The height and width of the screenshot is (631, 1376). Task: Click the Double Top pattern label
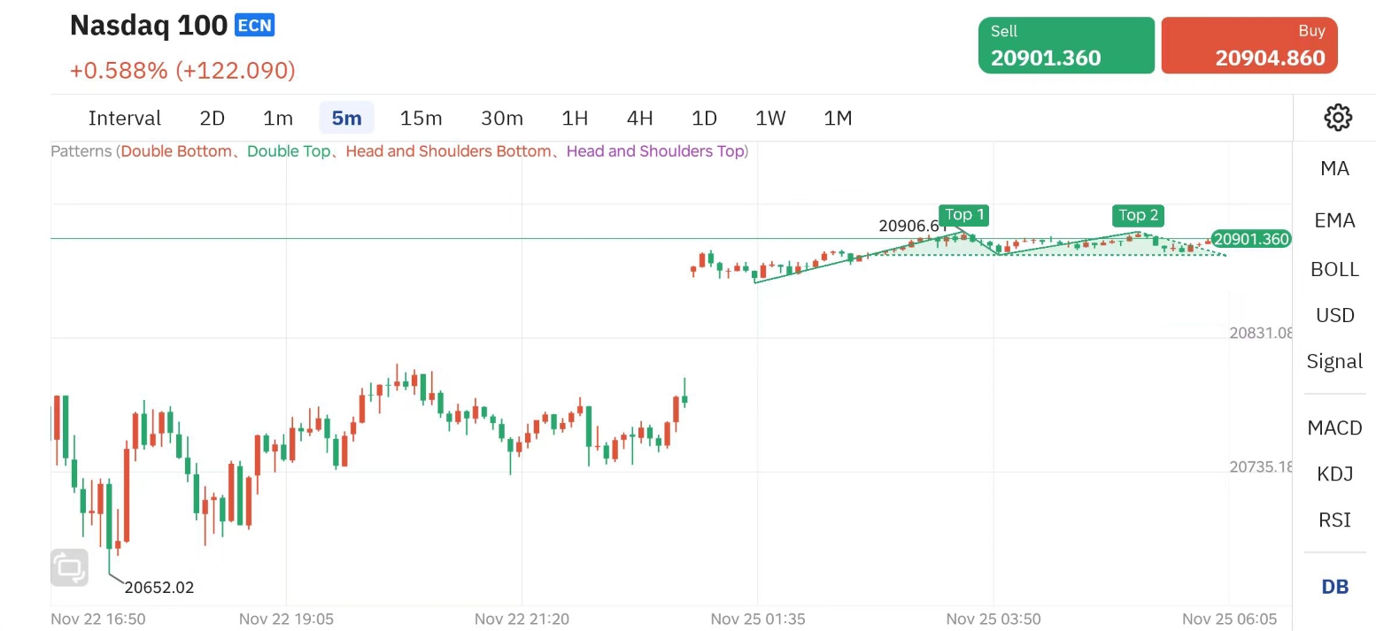(x=288, y=151)
